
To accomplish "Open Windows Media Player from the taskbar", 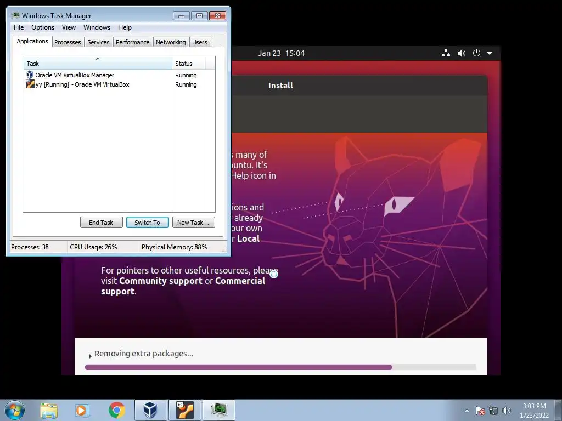I will 82,410.
